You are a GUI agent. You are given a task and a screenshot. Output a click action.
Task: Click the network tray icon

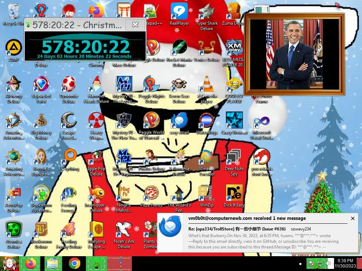click(320, 263)
